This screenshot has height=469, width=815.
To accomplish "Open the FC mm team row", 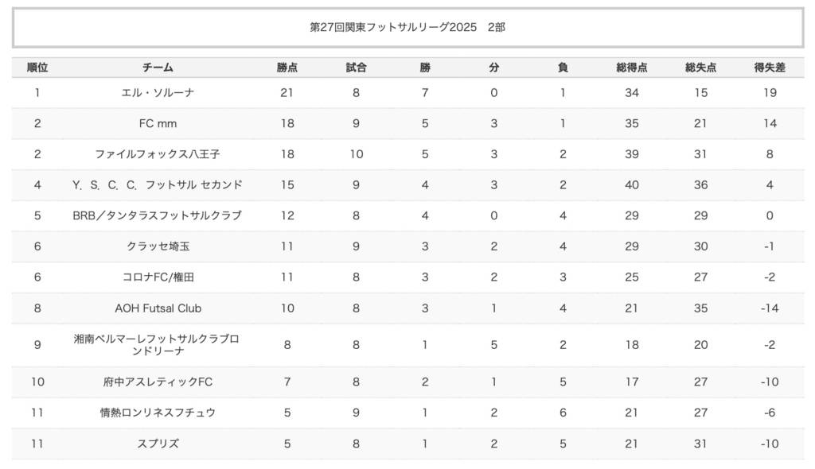I will point(158,123).
